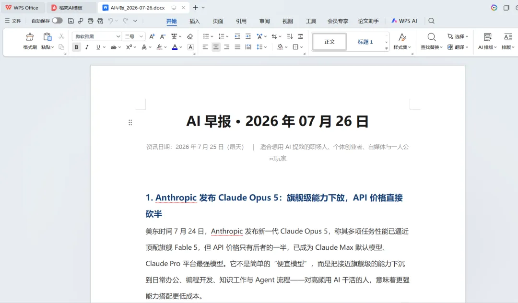Align text to the right

coord(226,47)
